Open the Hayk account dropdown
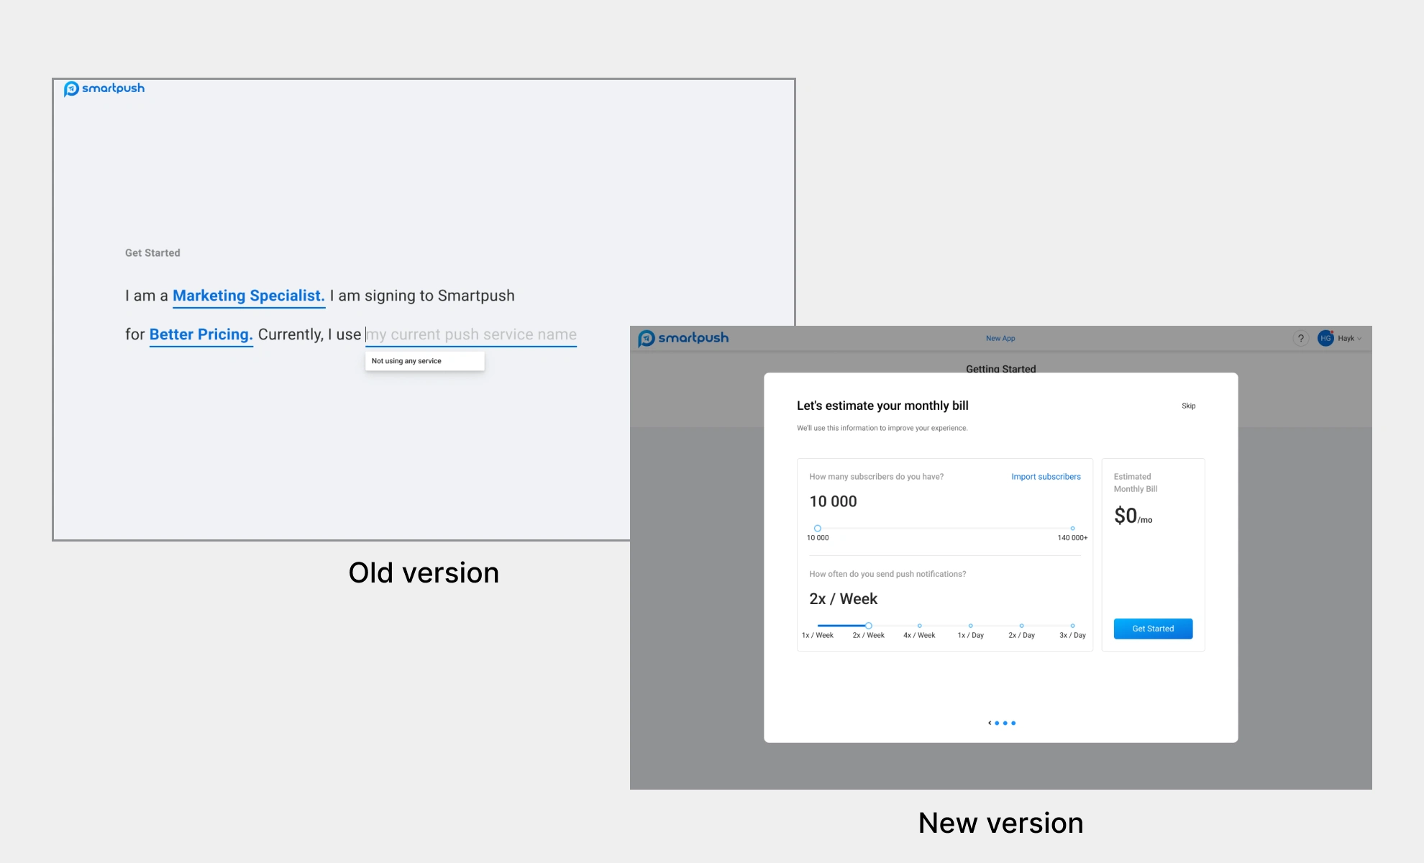The width and height of the screenshot is (1424, 863). 1347,339
